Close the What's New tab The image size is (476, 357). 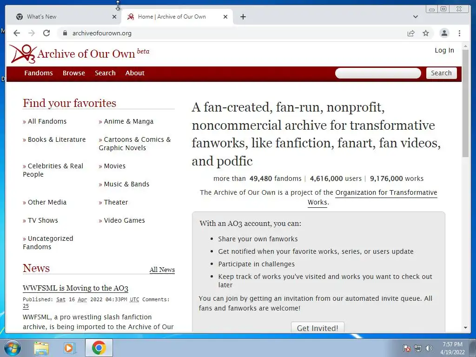click(x=114, y=17)
